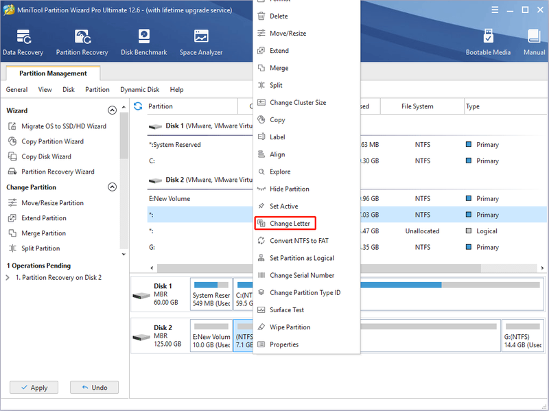Start Copy Partition Wizard

tap(46, 141)
